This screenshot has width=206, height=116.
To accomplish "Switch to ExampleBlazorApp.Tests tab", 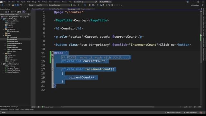I will (56, 9).
